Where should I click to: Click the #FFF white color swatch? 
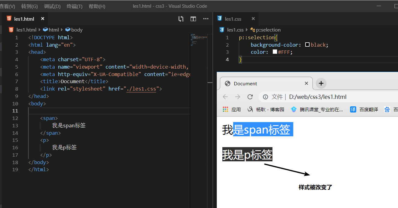(x=275, y=52)
